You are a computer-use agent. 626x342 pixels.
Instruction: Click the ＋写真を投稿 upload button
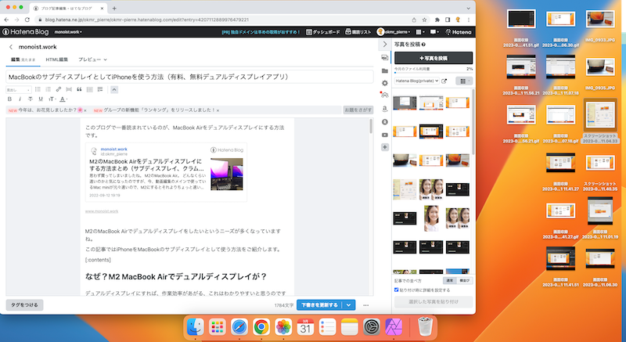pos(434,58)
